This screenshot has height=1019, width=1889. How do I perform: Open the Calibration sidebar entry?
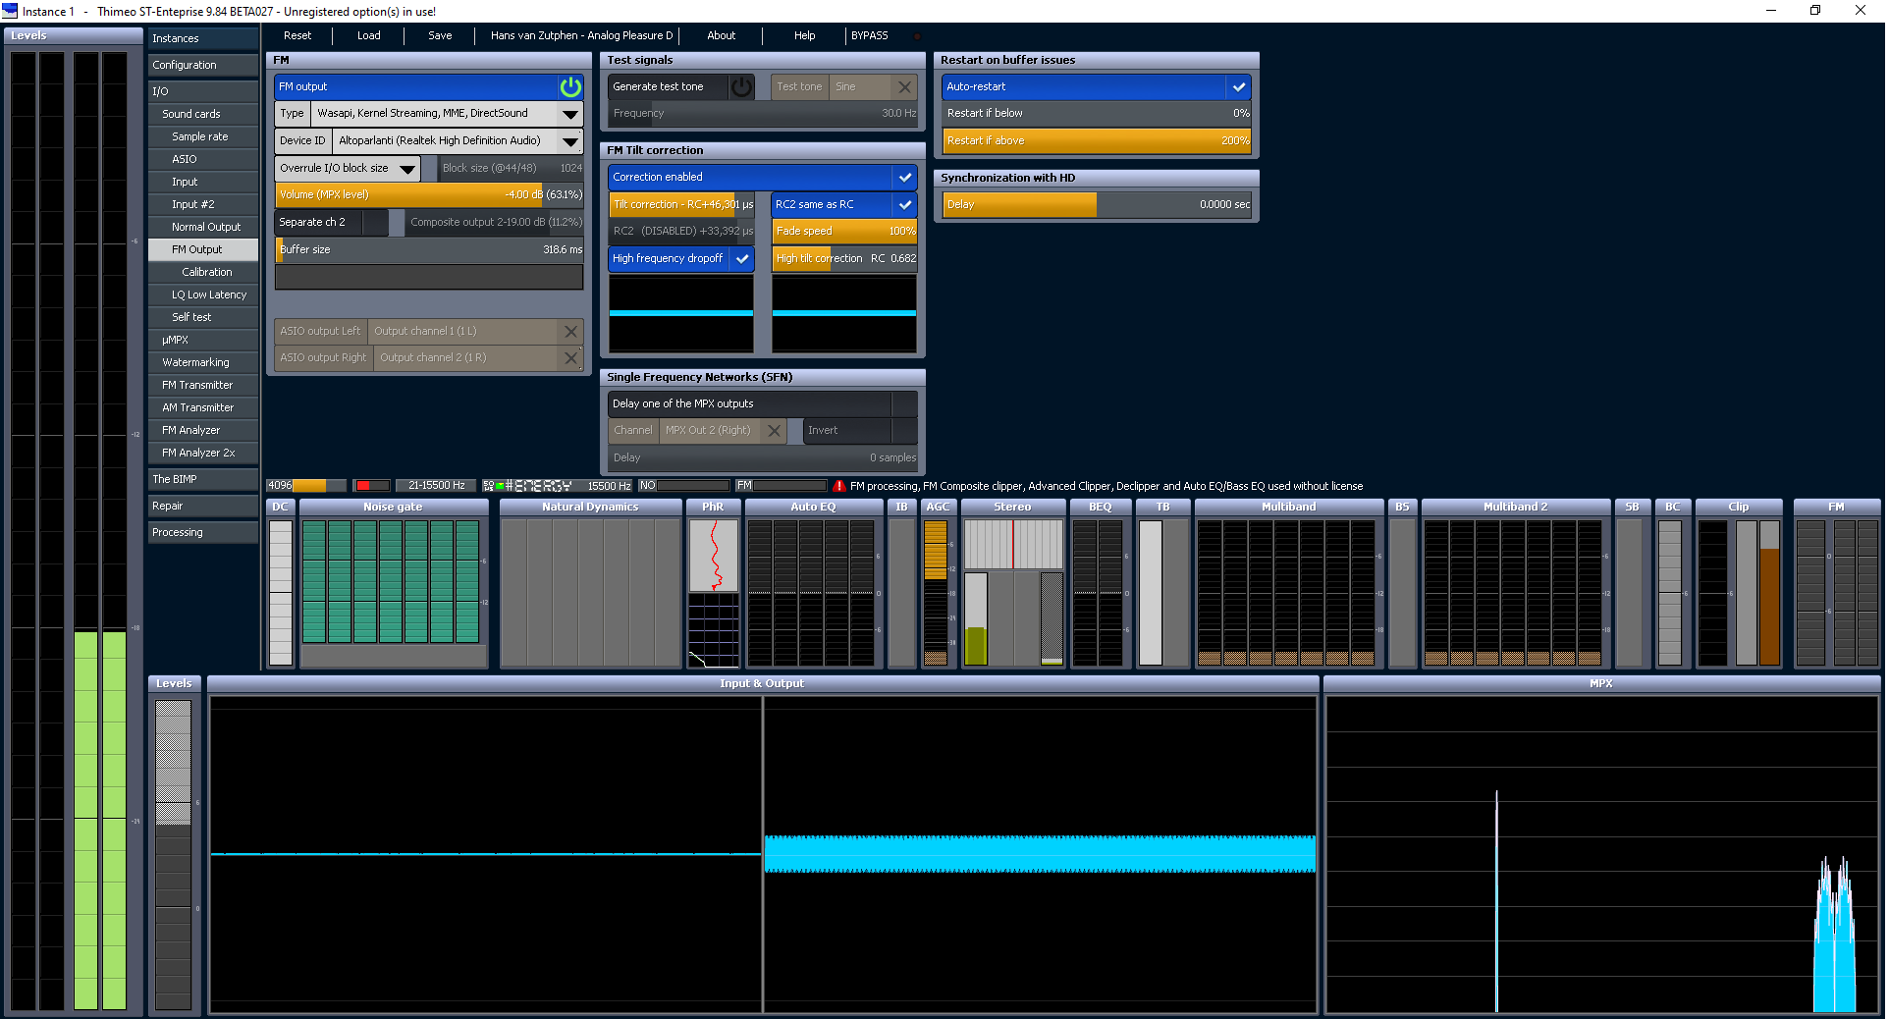tap(203, 272)
